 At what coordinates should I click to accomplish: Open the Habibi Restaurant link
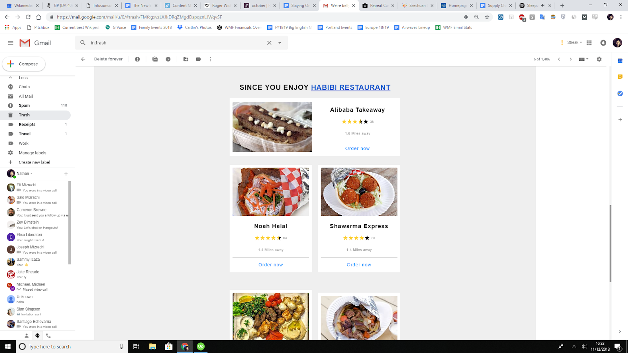351,87
